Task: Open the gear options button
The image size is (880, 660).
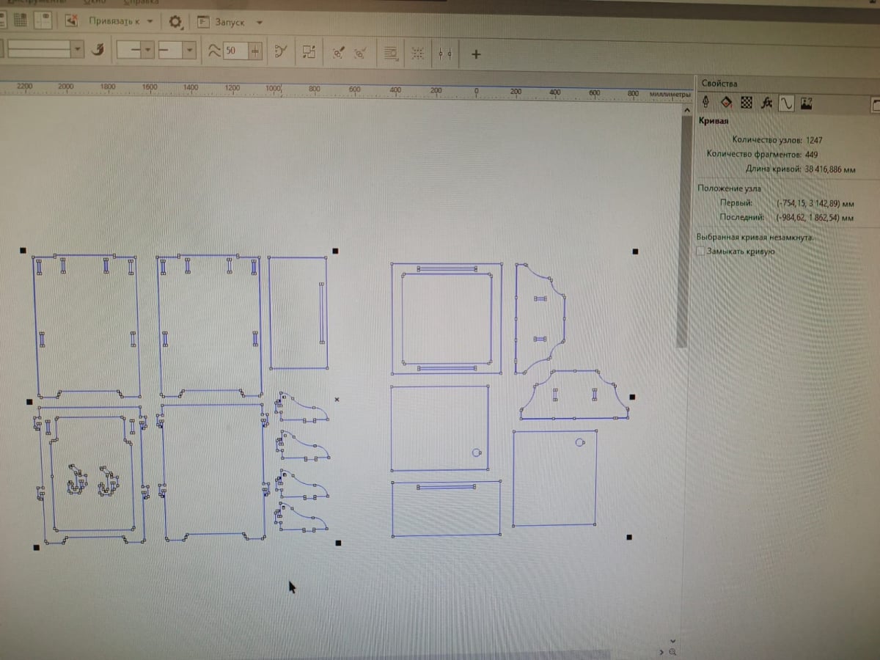Action: (175, 22)
